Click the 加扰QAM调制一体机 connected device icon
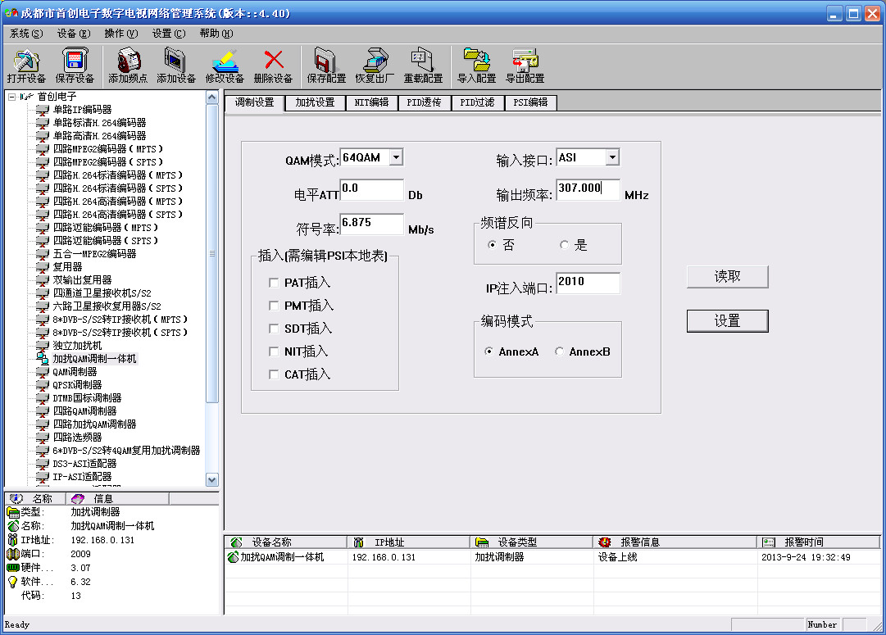886x635 pixels. click(x=43, y=358)
